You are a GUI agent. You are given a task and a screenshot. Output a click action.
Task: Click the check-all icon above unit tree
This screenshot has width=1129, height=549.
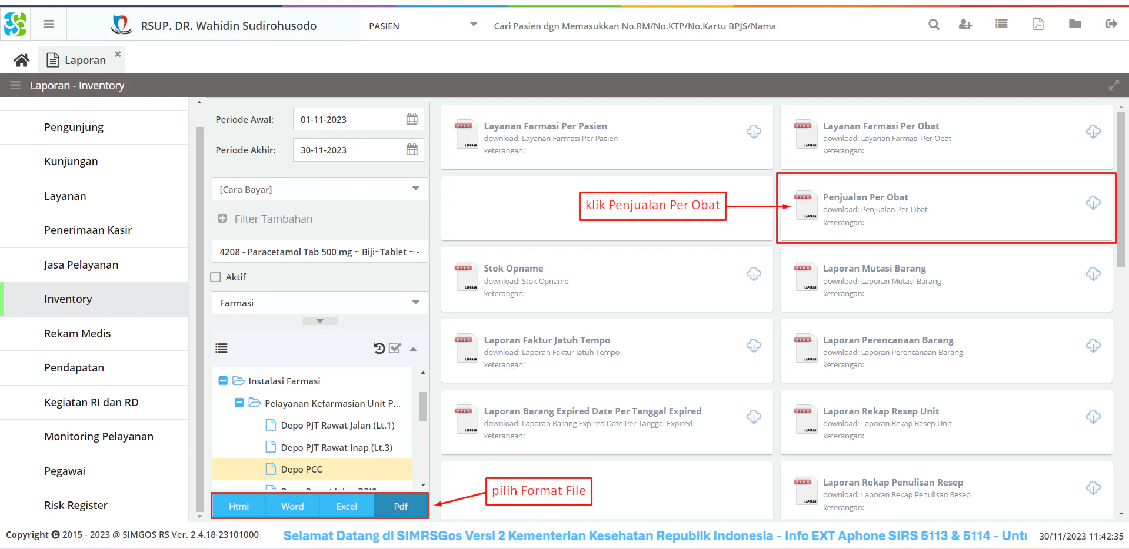395,349
